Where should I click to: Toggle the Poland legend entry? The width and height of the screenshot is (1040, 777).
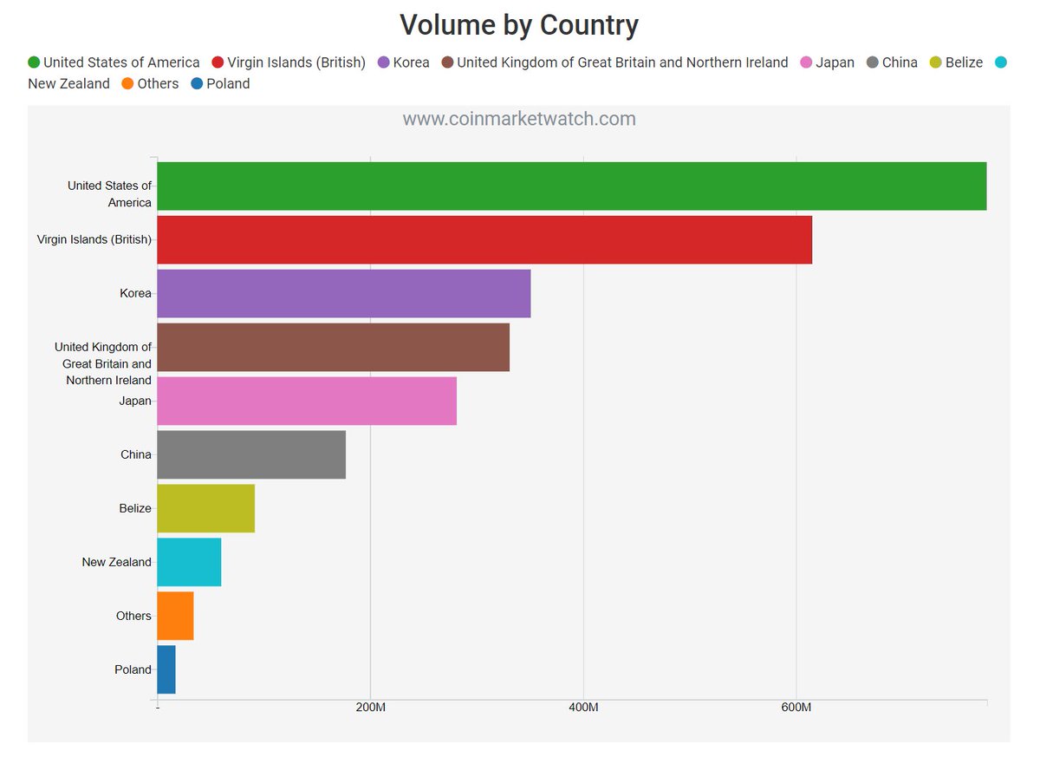pos(220,84)
